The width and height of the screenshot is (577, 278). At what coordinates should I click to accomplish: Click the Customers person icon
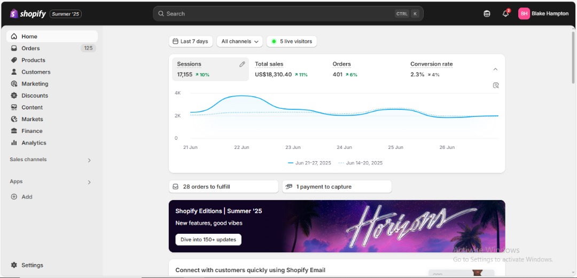(x=14, y=72)
